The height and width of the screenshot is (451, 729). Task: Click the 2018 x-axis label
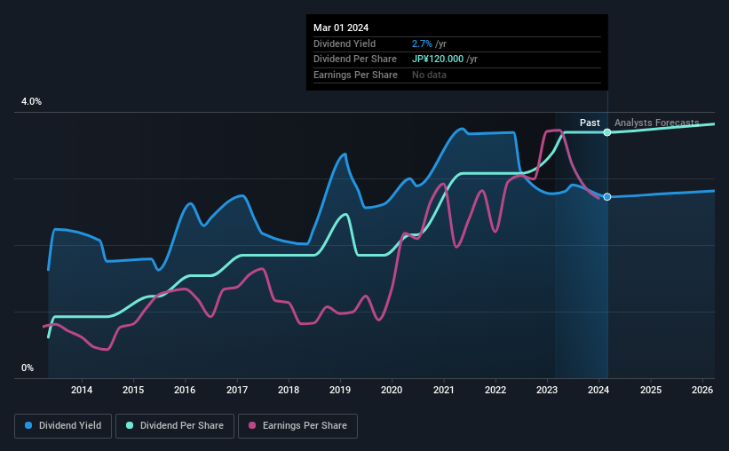pyautogui.click(x=289, y=390)
